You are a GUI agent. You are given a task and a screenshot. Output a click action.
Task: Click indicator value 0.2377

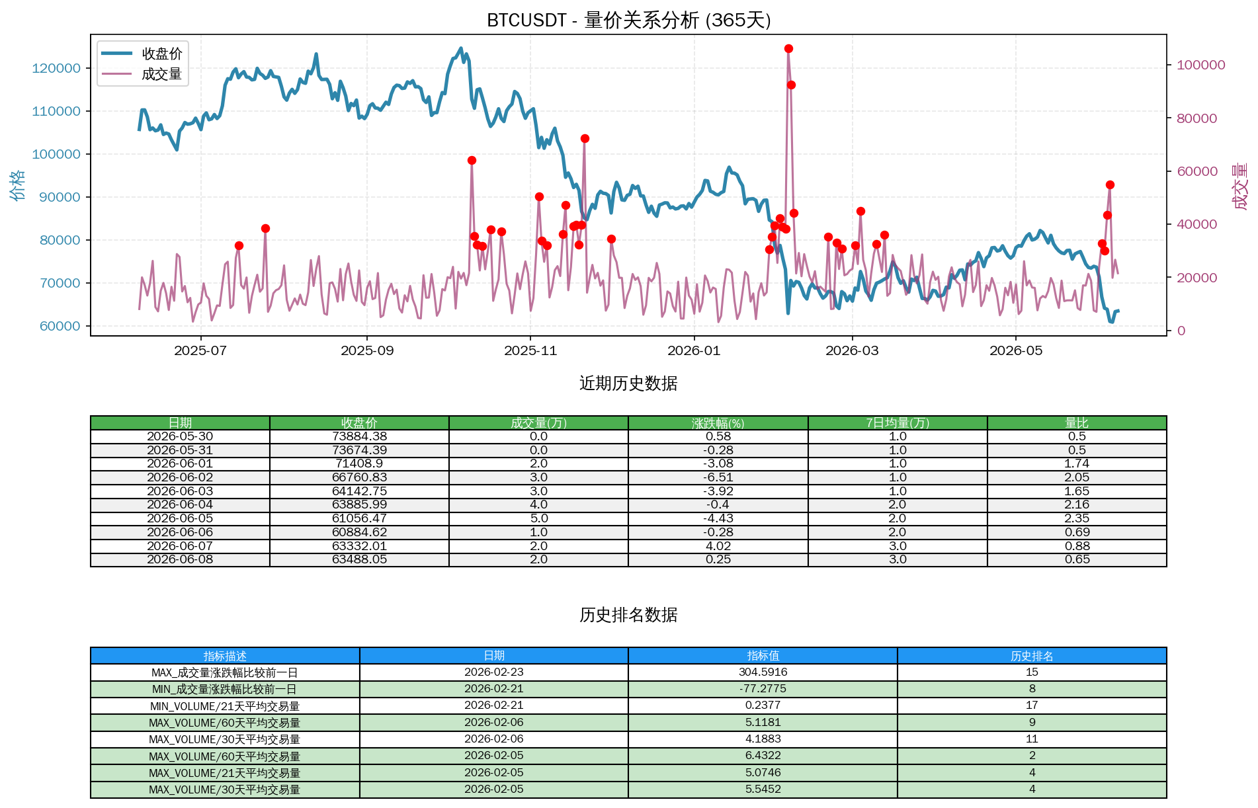point(763,706)
